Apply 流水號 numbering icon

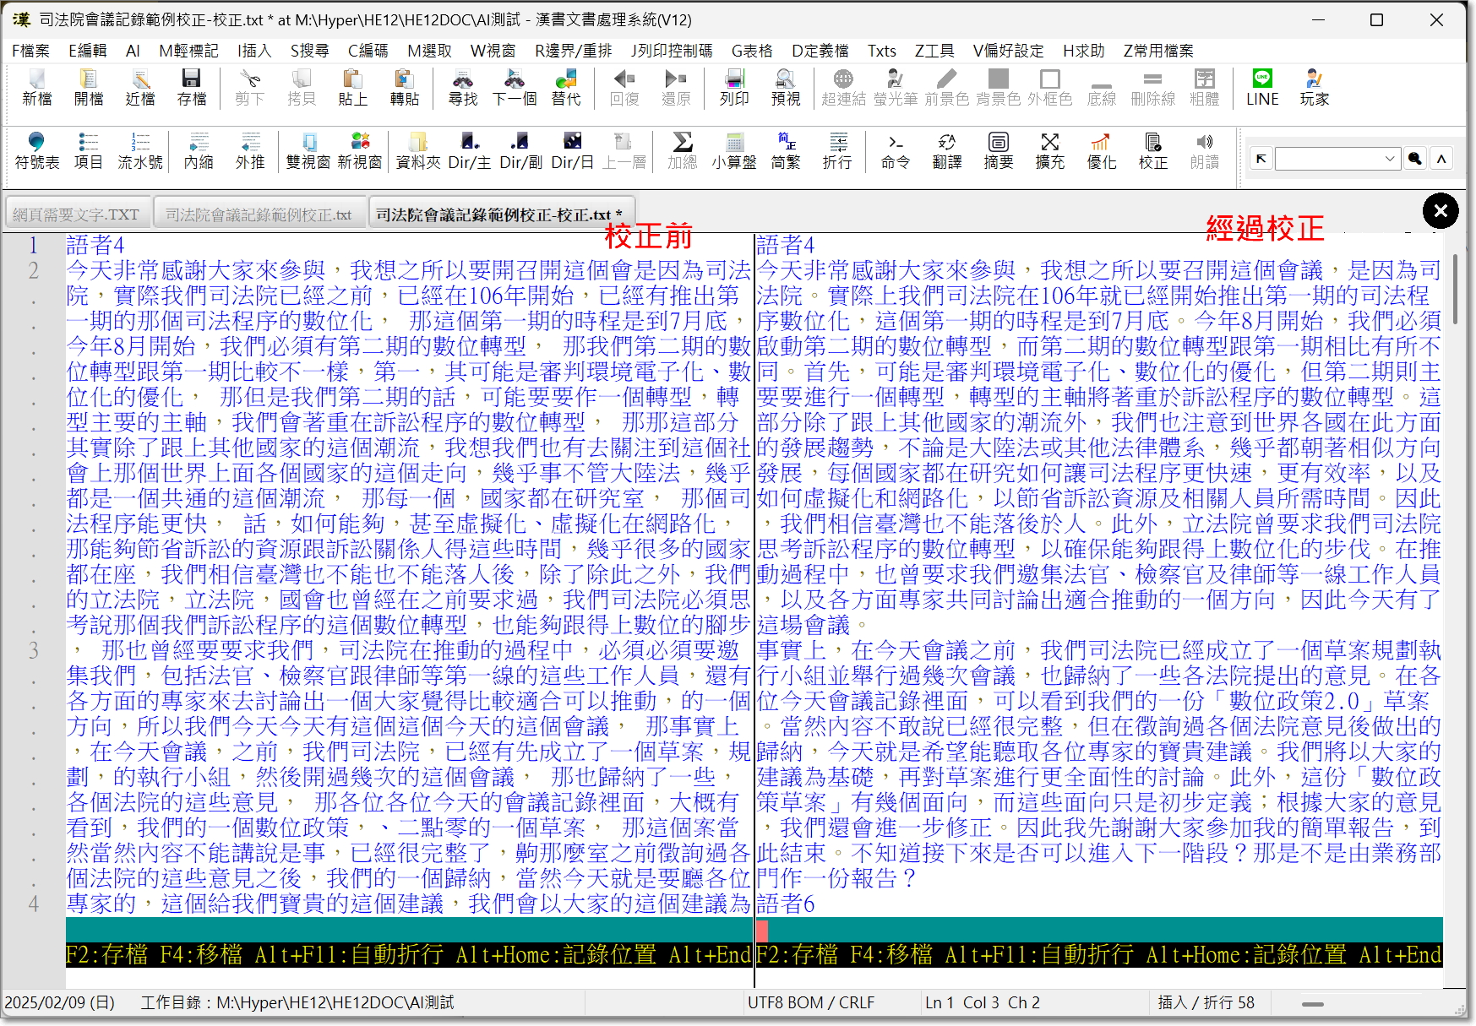(x=140, y=151)
